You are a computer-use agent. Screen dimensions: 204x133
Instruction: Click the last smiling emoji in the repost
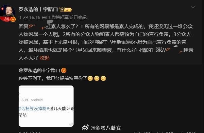[103, 78]
